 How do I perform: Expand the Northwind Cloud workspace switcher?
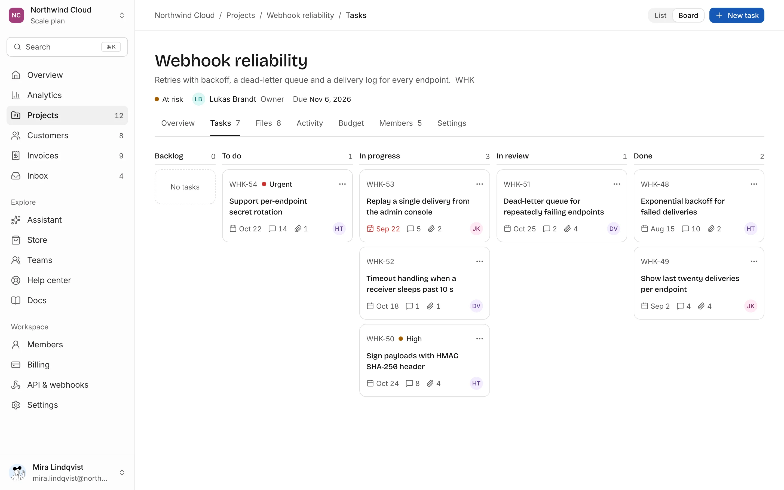click(x=122, y=15)
